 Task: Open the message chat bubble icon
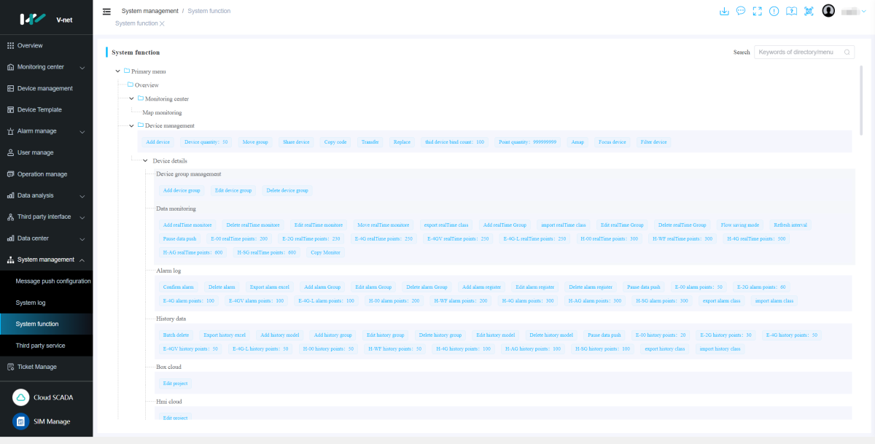741,11
